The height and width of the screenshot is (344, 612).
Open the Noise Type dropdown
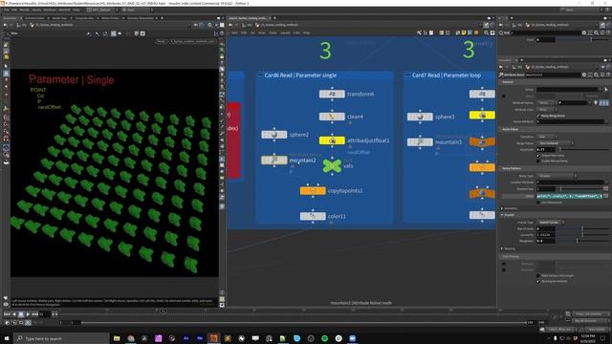[x=557, y=176]
